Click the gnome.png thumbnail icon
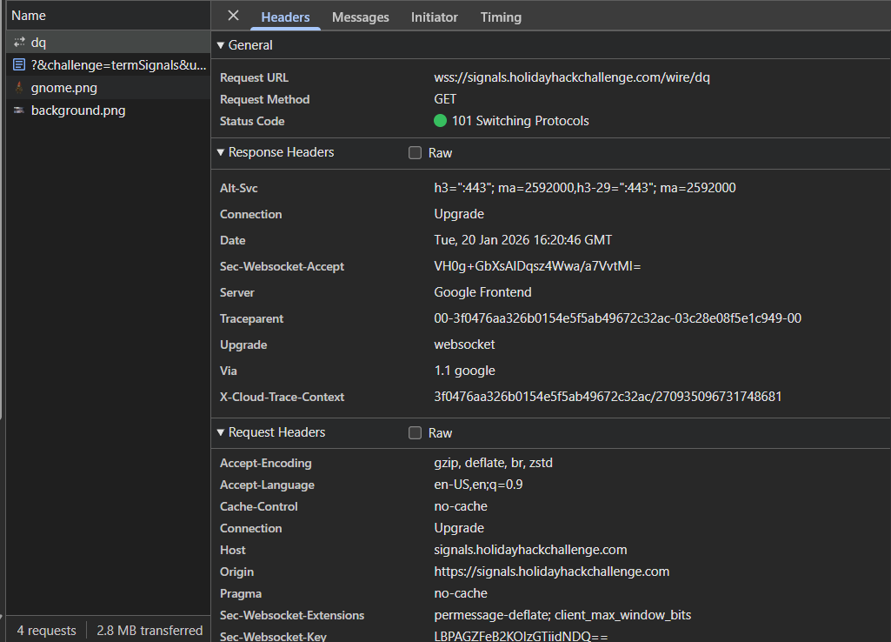 tap(19, 88)
